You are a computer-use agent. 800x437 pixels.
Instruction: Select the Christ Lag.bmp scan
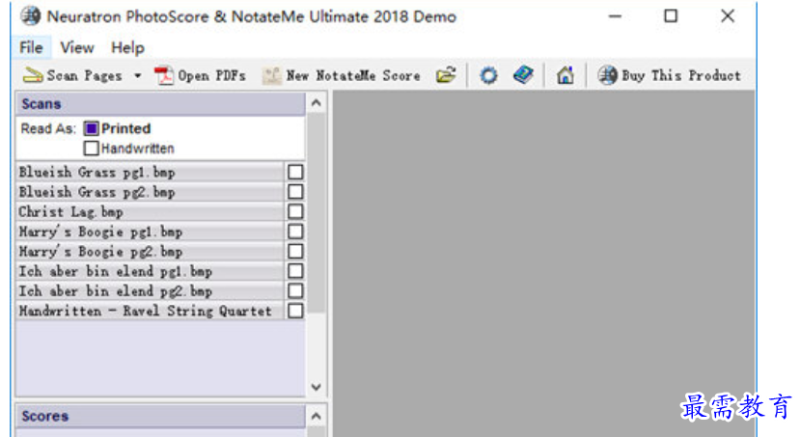(x=150, y=211)
